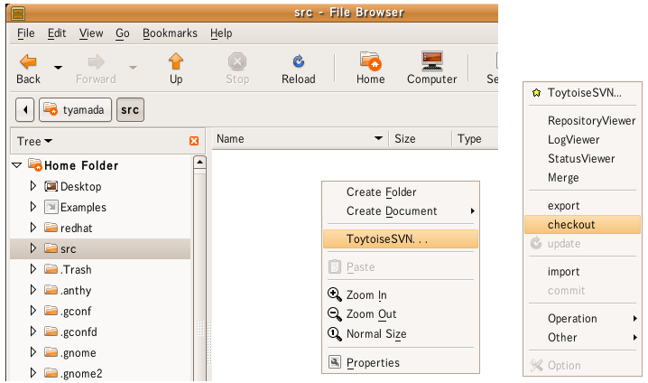The image size is (648, 383).
Task: Expand the src tree node
Action: [33, 248]
